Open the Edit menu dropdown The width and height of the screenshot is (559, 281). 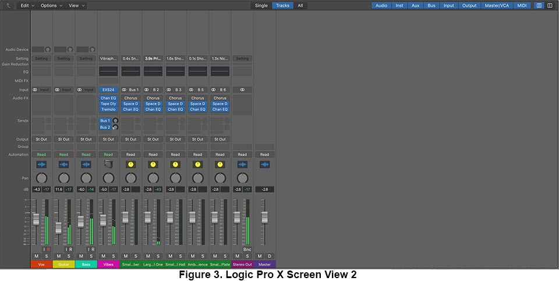tap(27, 5)
